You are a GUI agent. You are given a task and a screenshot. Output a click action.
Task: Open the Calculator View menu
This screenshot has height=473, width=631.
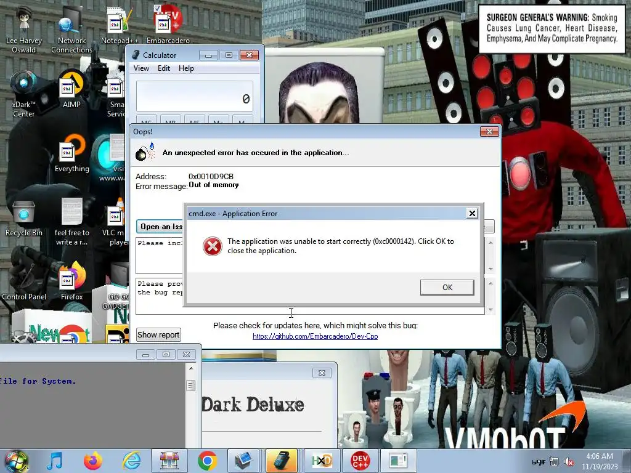point(141,68)
